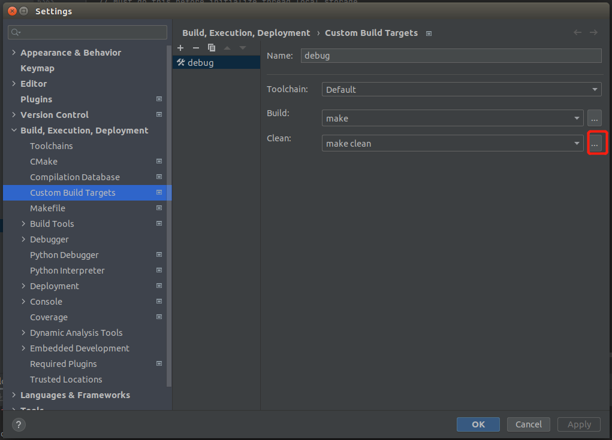The width and height of the screenshot is (612, 440).
Task: Click project icon beside Version Control row
Action: click(159, 114)
